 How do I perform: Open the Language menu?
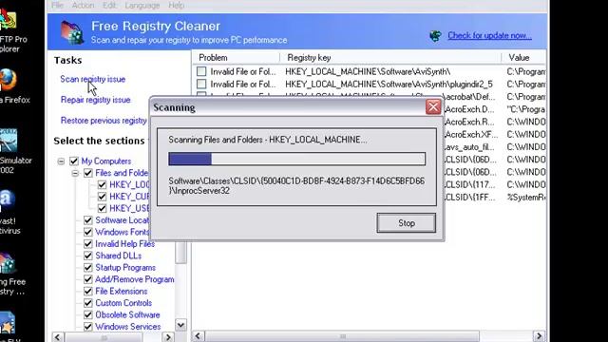pyautogui.click(x=142, y=5)
